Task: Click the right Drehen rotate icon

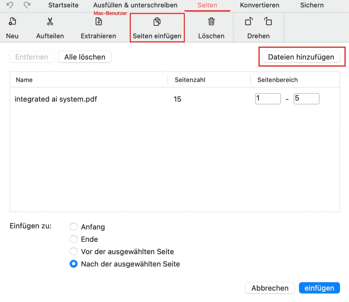Action: click(268, 22)
